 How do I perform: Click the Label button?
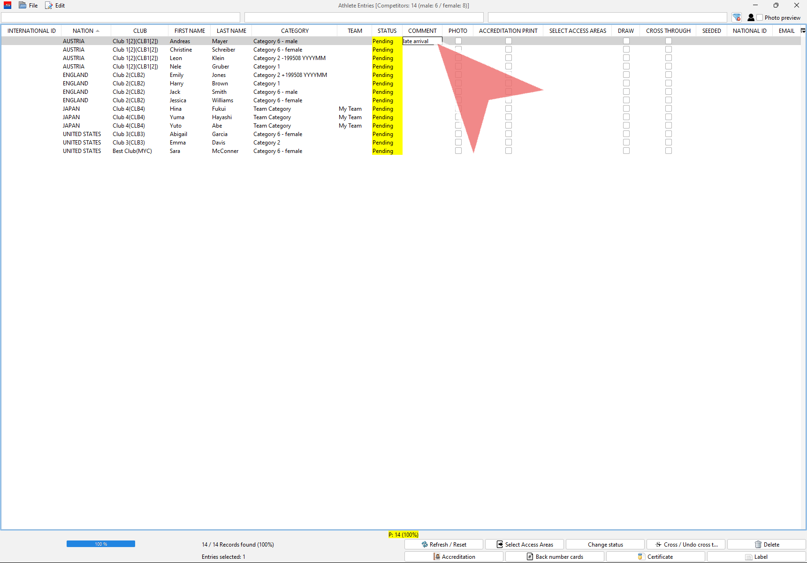point(756,556)
